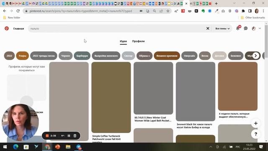Select the Весна filter chip
268x151 pixels.
point(205,56)
